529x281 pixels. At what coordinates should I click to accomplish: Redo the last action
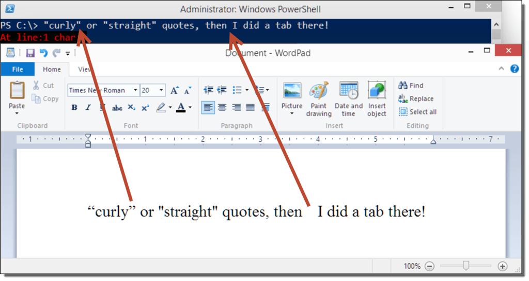click(x=56, y=53)
